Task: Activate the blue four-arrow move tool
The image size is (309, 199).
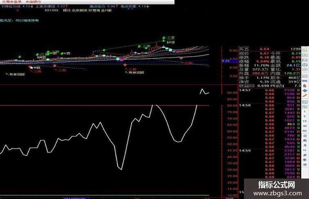Action: coord(305,91)
